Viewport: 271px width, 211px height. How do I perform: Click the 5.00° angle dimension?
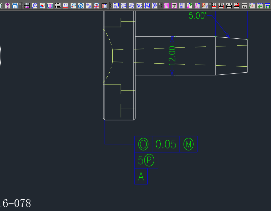[197, 16]
